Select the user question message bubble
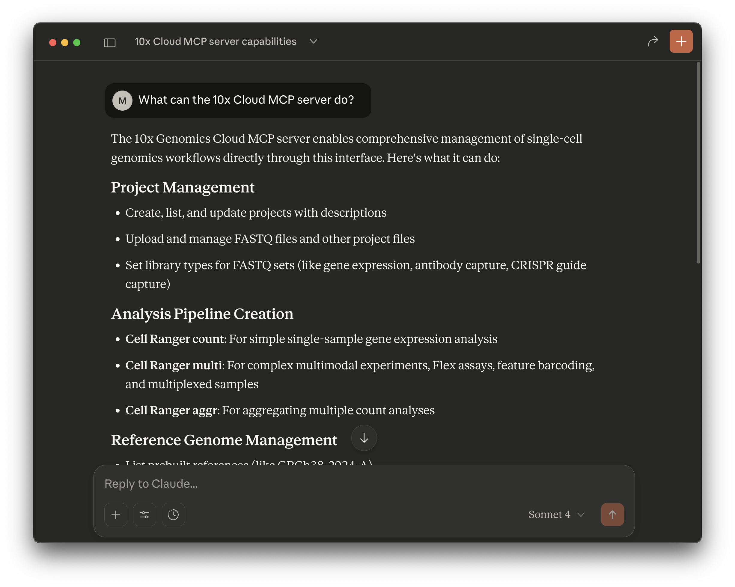Viewport: 735px width, 587px height. coord(246,100)
